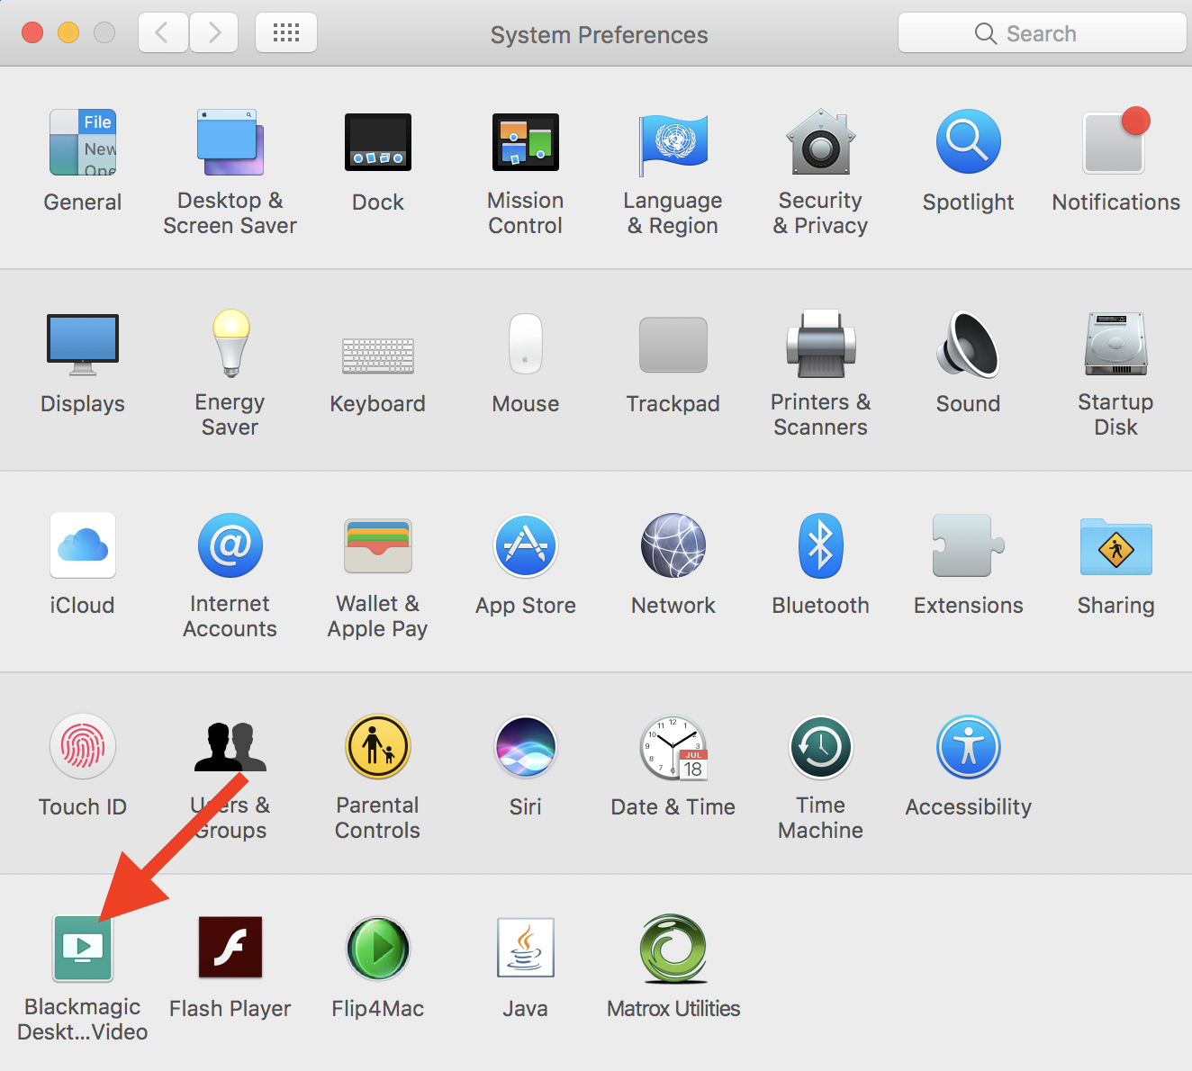Minimize the System Preferences window
Screen dimensions: 1192x1071
click(68, 33)
